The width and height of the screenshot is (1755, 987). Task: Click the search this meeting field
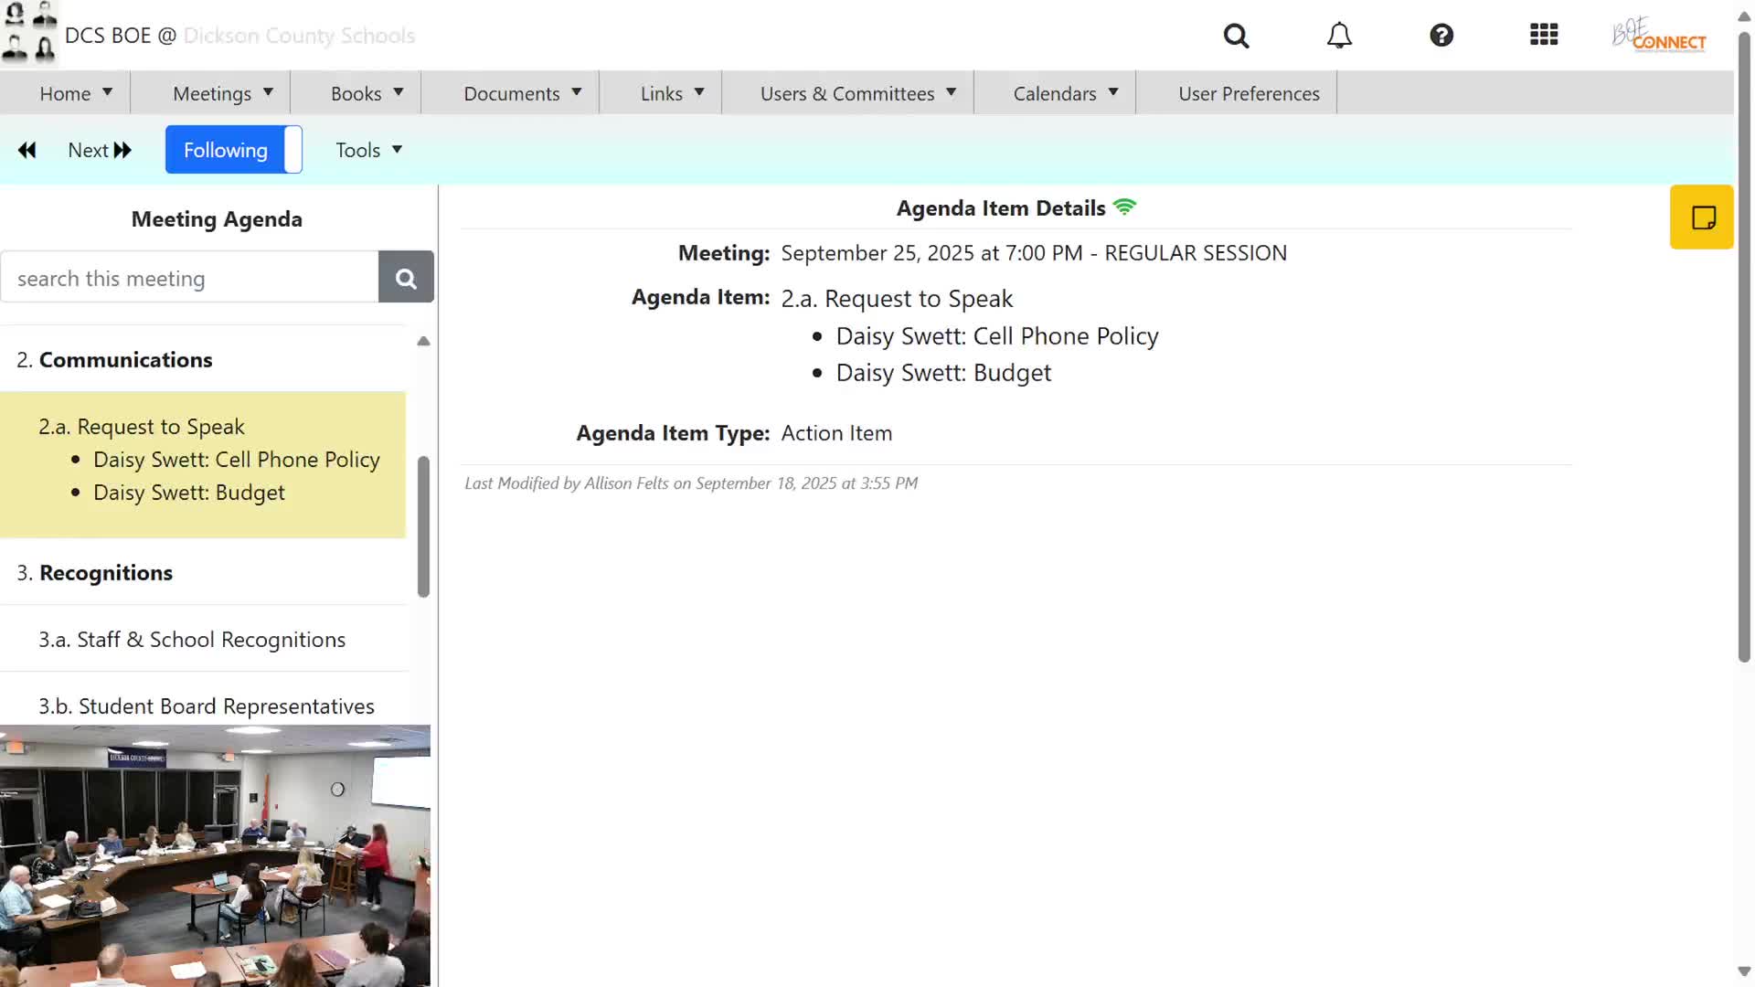(189, 278)
